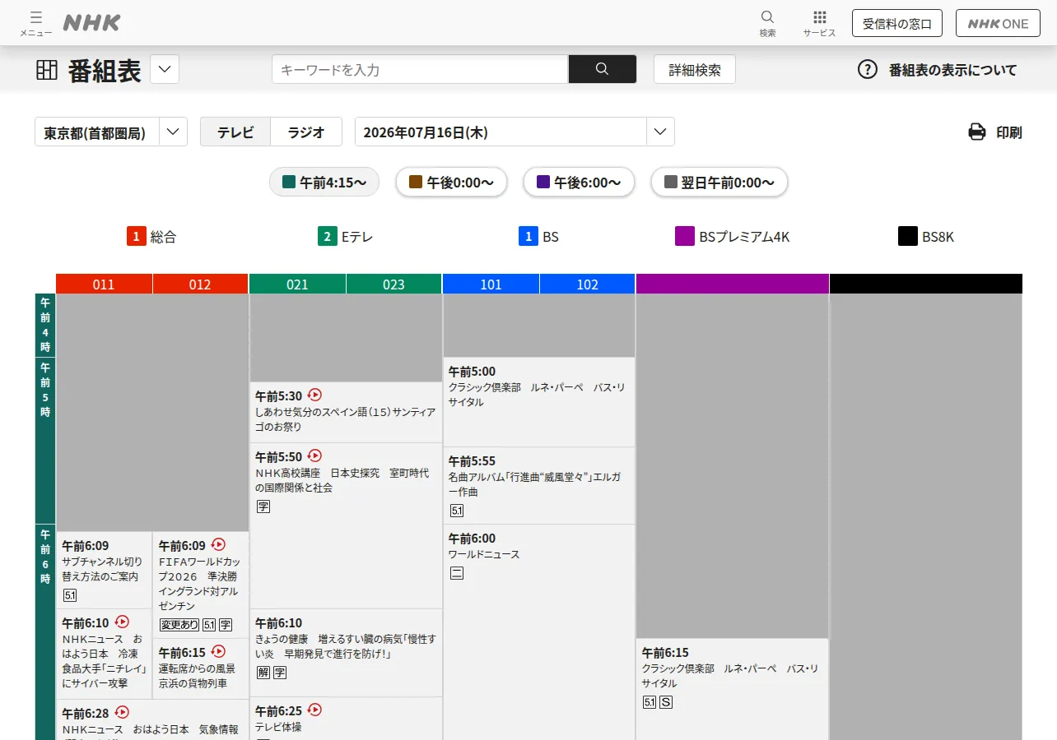Select the BSプレミアム4K channel label
This screenshot has width=1057, height=740.
[x=733, y=237]
